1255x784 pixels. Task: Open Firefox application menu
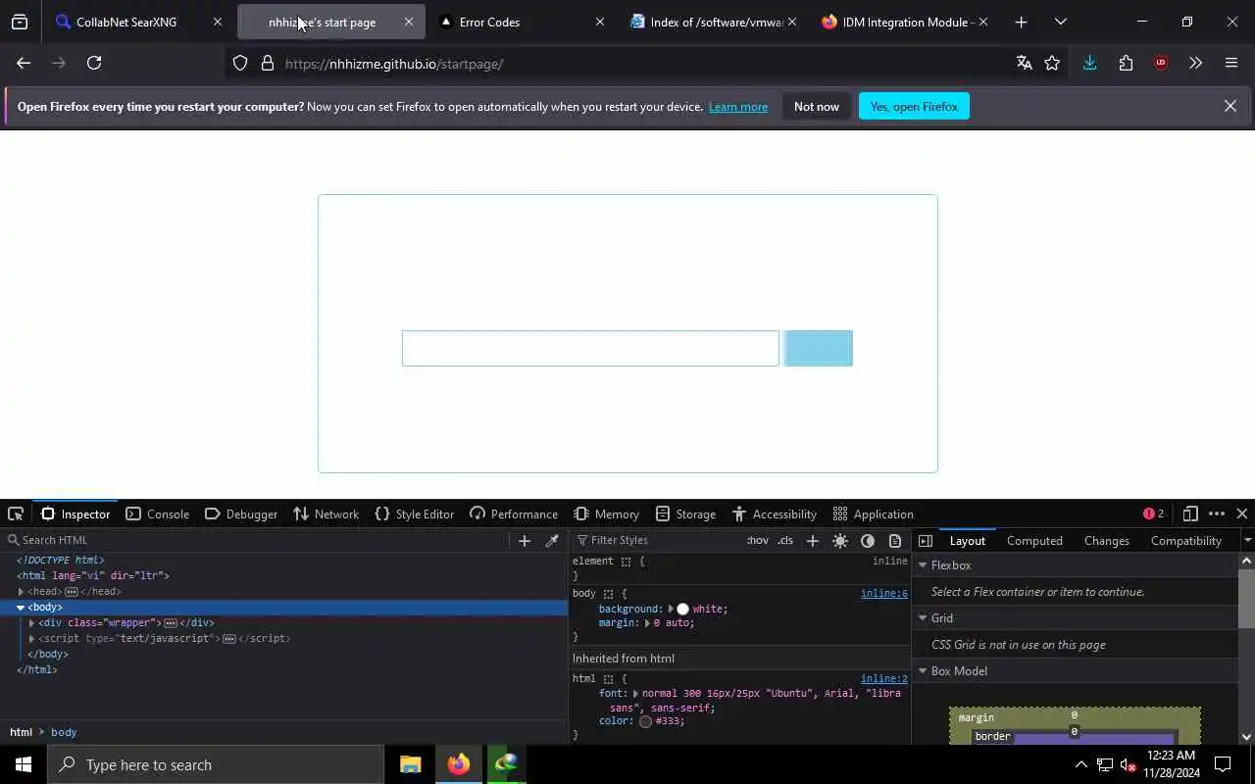point(1231,63)
